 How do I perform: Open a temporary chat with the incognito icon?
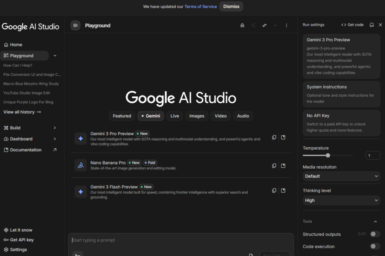242,25
